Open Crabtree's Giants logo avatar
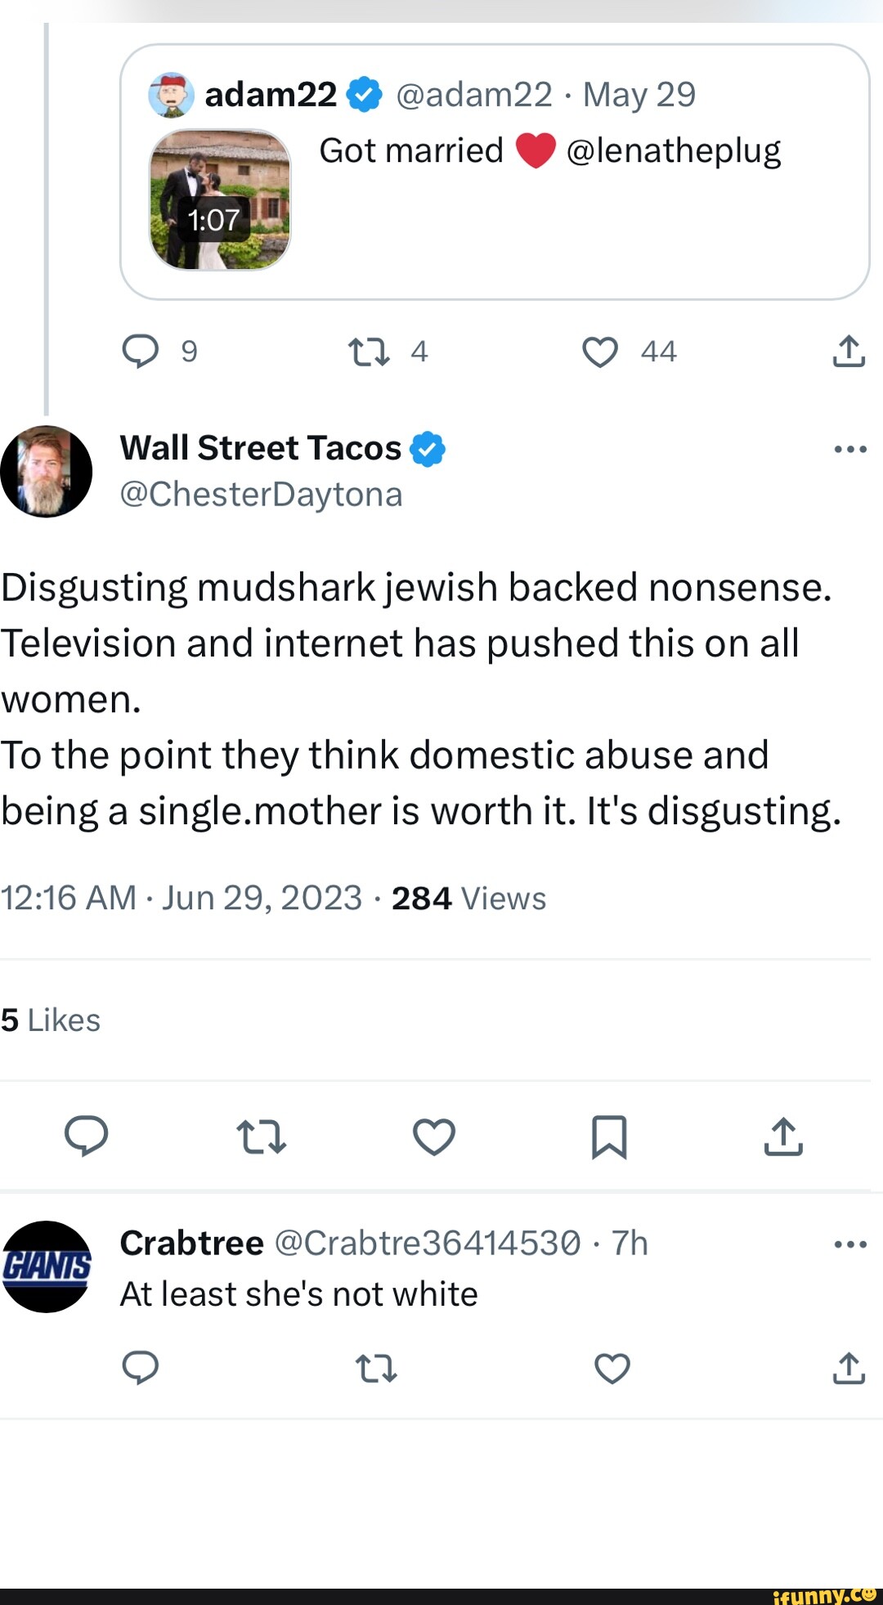 click(x=47, y=1267)
